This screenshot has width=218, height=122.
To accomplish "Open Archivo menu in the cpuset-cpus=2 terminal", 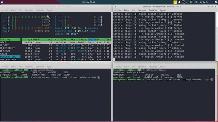I will coord(5,67).
